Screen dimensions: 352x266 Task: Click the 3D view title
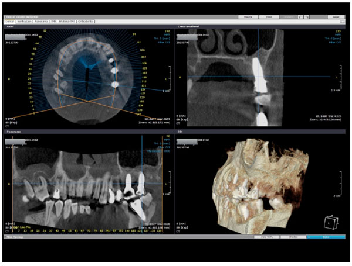180,132
